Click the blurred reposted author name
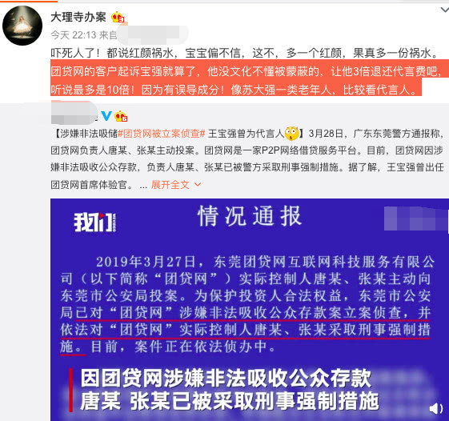 tap(74, 113)
